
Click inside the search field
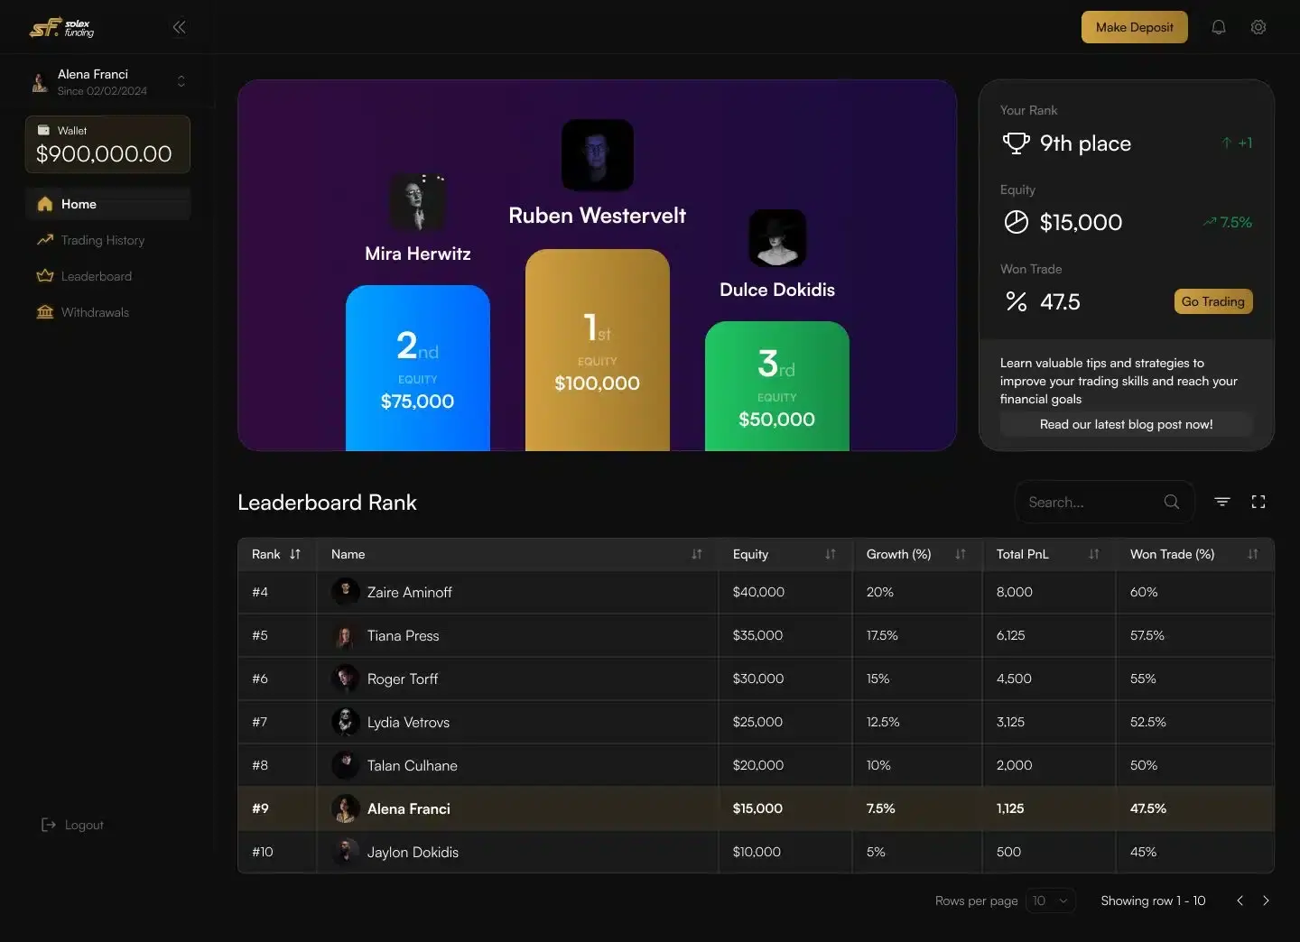(x=1083, y=502)
